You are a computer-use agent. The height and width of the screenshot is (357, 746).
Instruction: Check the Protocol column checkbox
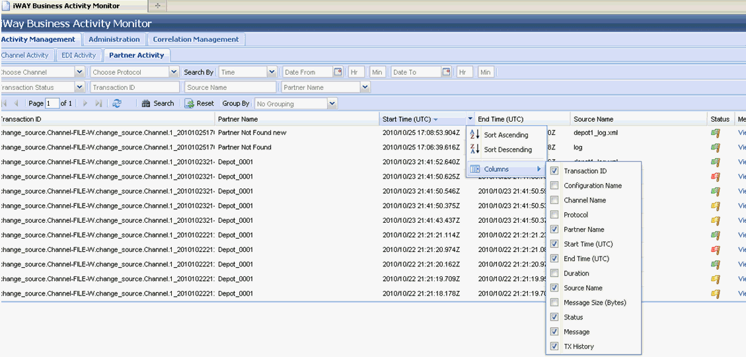coord(554,215)
